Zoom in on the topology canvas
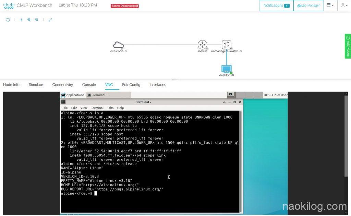The image size is (351, 216). pos(29,20)
